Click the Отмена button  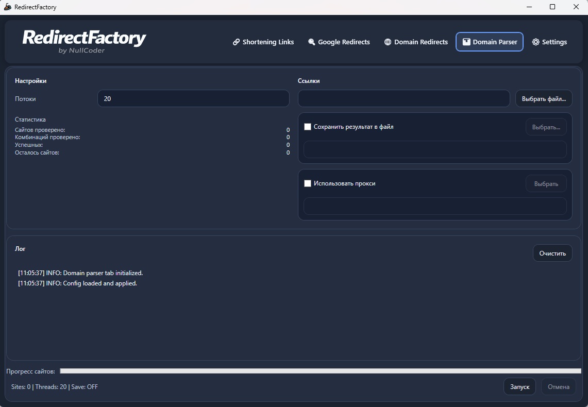coord(559,386)
